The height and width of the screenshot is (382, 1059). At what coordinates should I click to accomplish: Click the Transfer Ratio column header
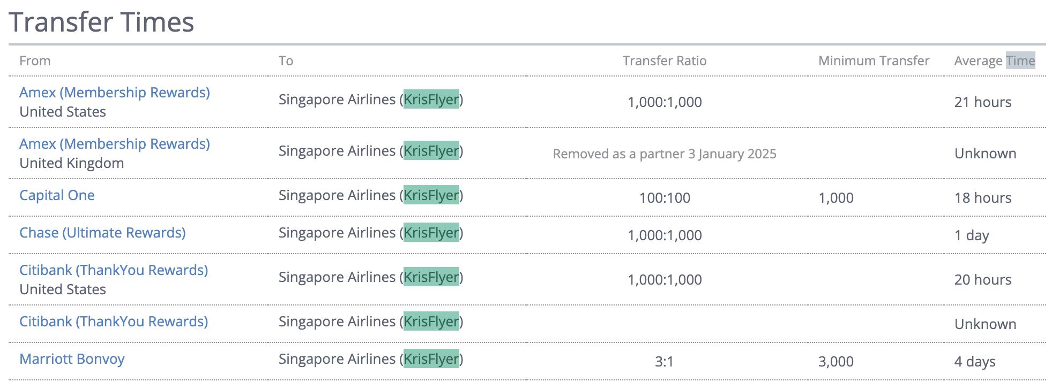pos(665,61)
